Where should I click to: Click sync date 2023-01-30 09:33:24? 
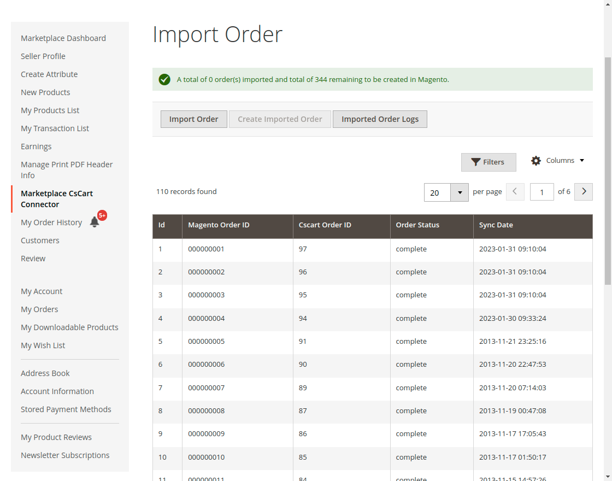click(x=513, y=318)
